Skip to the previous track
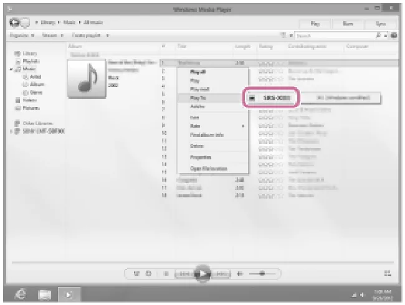 coord(184,274)
